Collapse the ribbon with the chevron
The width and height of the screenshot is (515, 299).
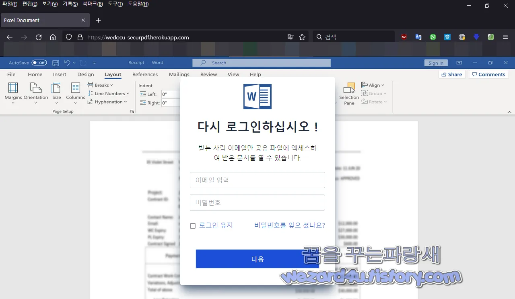click(509, 112)
